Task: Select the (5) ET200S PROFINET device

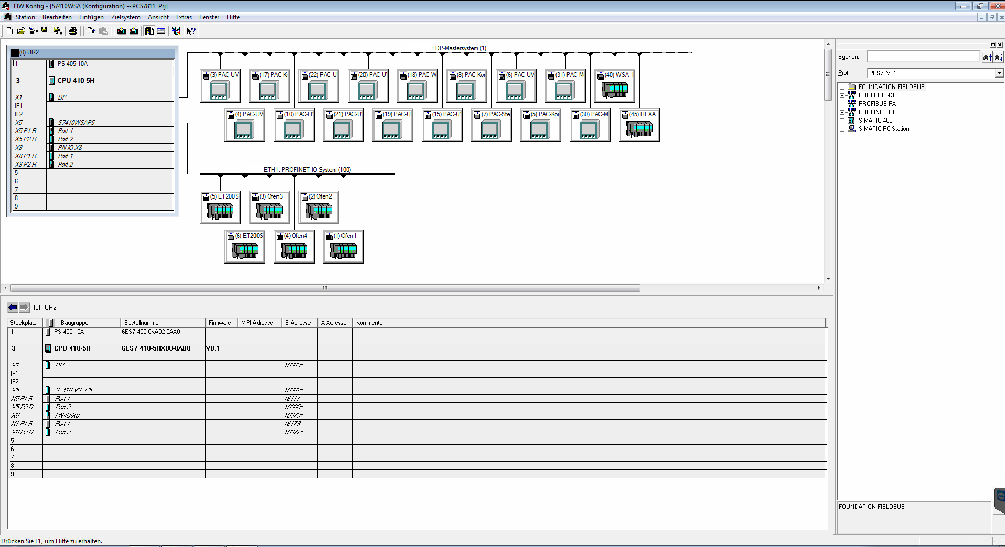Action: click(x=220, y=208)
